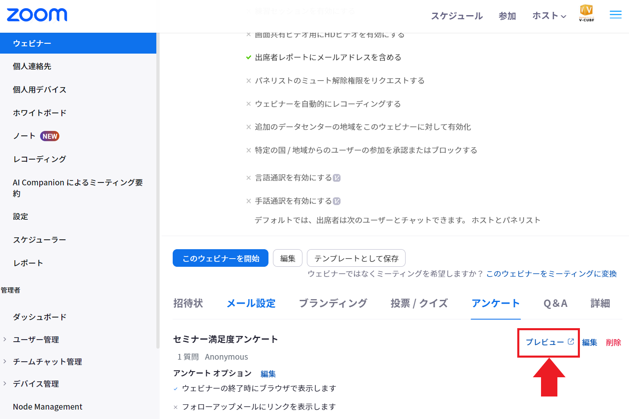Click the 編集 button beside start webinar
Screen dimensions: 629x419
coord(288,258)
